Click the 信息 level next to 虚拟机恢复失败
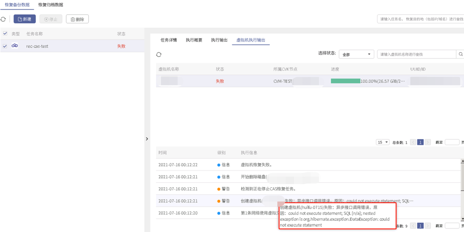This screenshot has width=464, height=232. [223, 165]
